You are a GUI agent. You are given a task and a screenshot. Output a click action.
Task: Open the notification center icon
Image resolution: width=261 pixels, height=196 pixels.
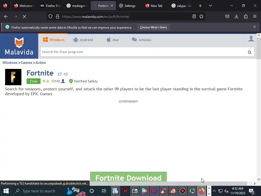[251, 191]
